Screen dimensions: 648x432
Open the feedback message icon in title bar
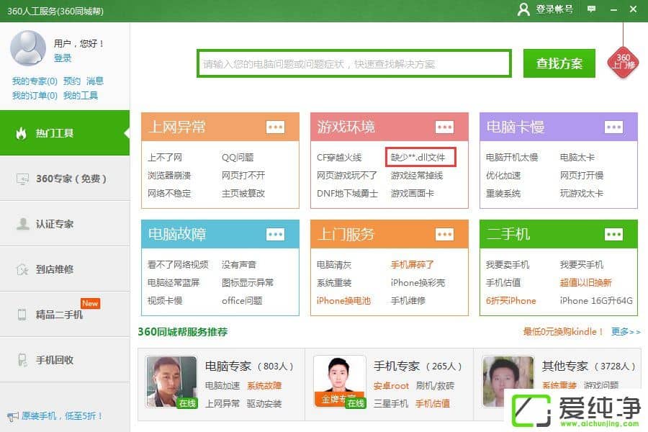point(591,9)
